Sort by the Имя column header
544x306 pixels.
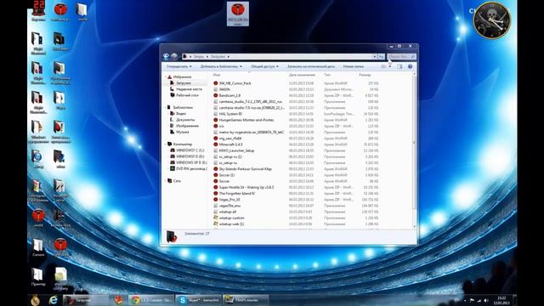click(217, 75)
